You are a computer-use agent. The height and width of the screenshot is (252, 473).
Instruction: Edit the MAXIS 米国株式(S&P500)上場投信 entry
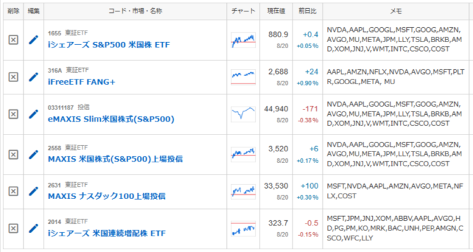[x=33, y=155]
